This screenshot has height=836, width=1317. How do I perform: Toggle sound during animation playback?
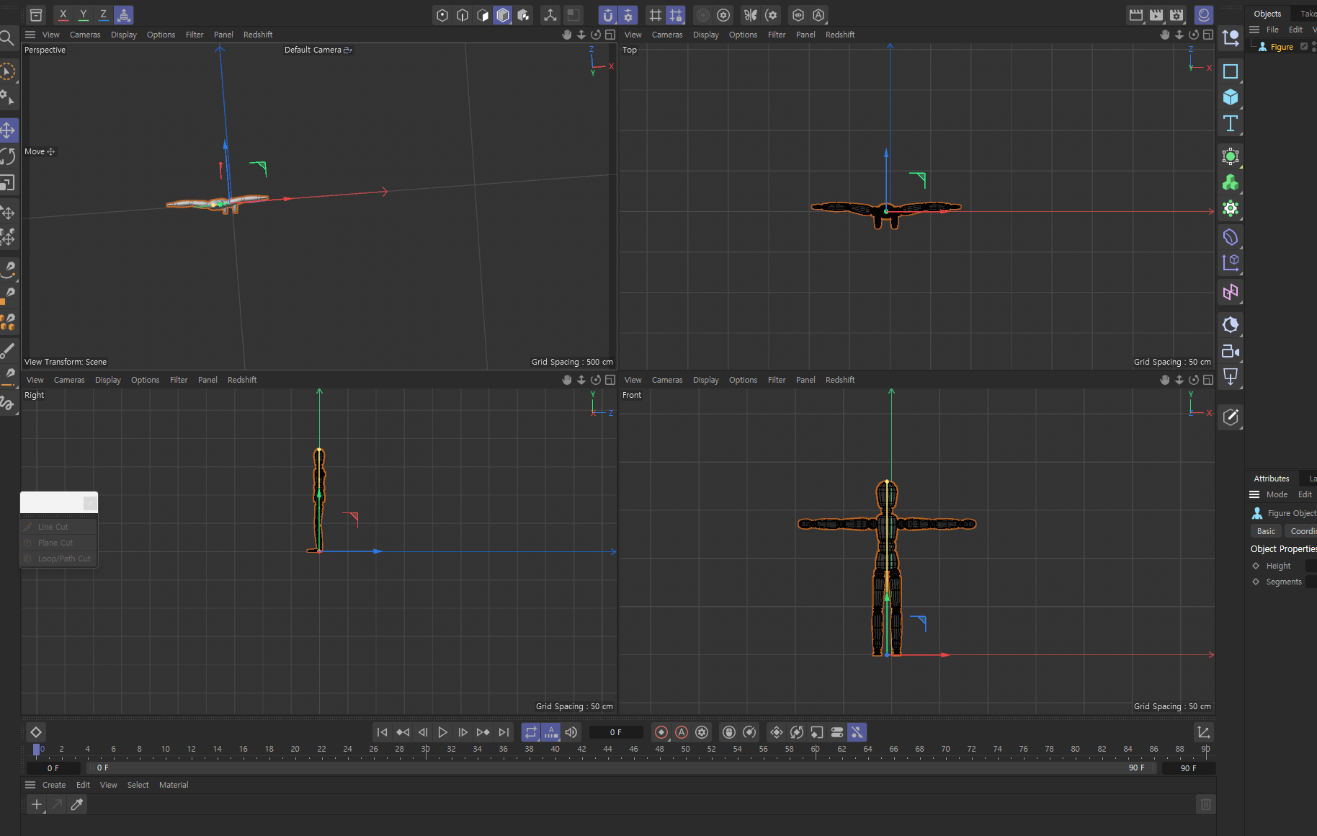571,732
